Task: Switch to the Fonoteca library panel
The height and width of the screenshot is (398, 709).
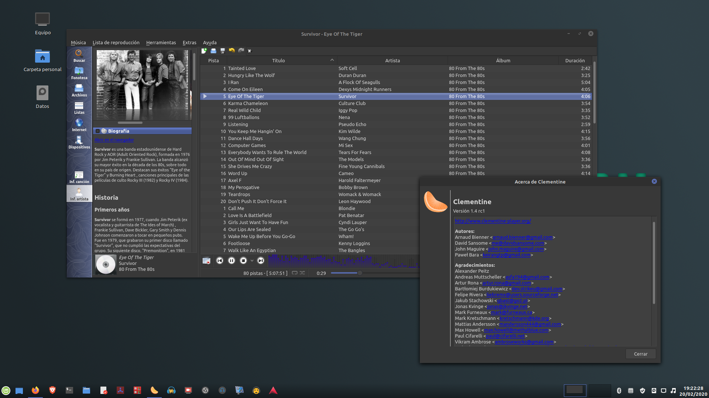Action: pos(79,73)
